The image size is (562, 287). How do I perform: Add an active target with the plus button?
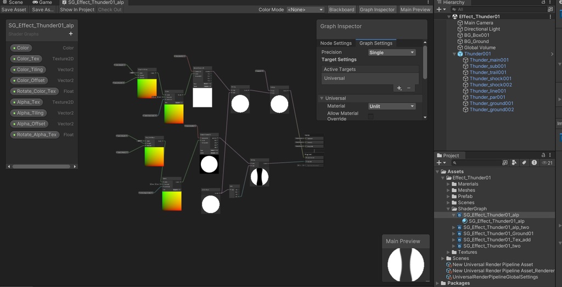click(400, 88)
